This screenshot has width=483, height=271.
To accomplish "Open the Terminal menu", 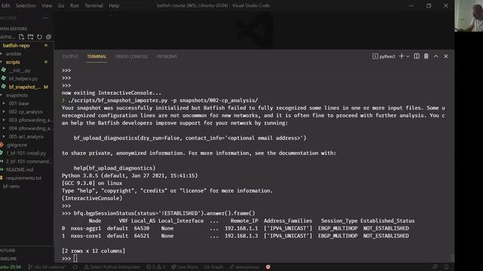I will pyautogui.click(x=94, y=5).
